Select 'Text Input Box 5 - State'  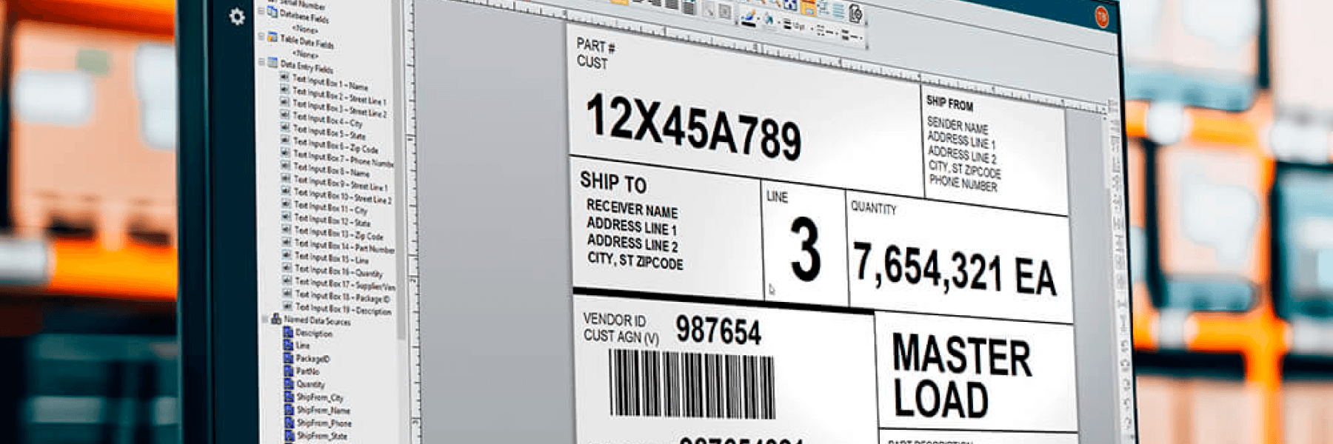point(329,132)
